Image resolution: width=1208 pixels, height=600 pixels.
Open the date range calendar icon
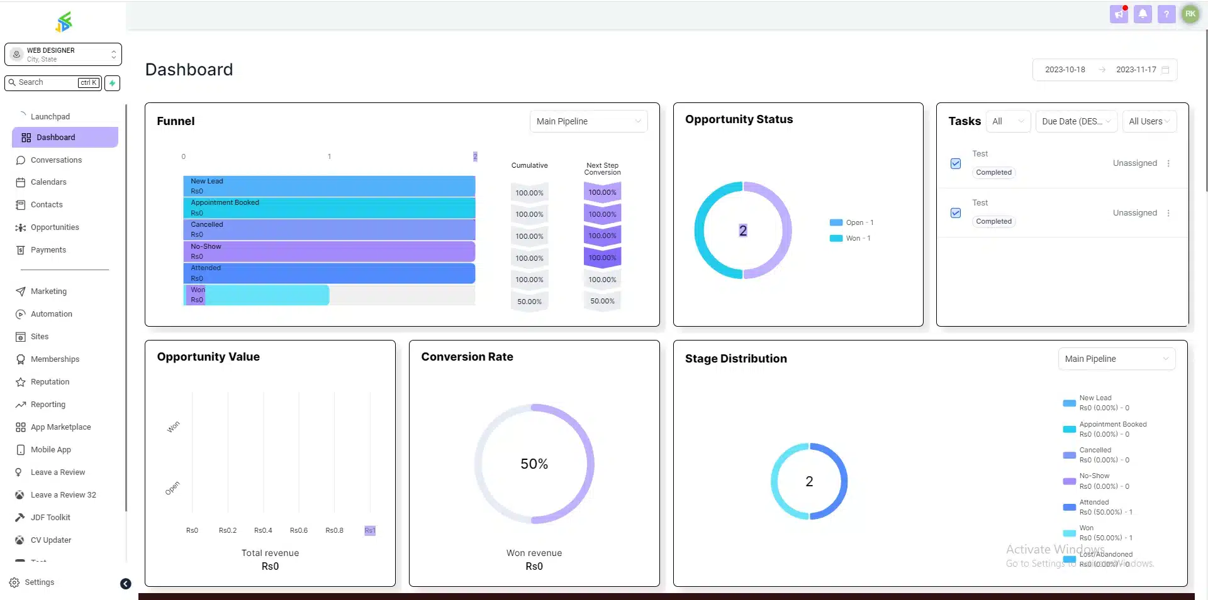point(1165,70)
